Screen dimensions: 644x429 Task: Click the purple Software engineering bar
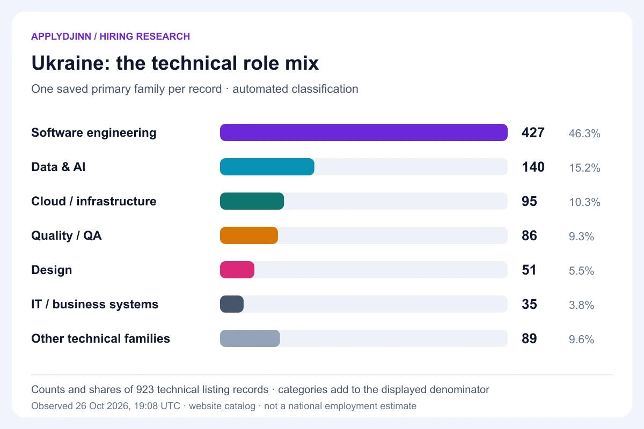click(x=364, y=132)
